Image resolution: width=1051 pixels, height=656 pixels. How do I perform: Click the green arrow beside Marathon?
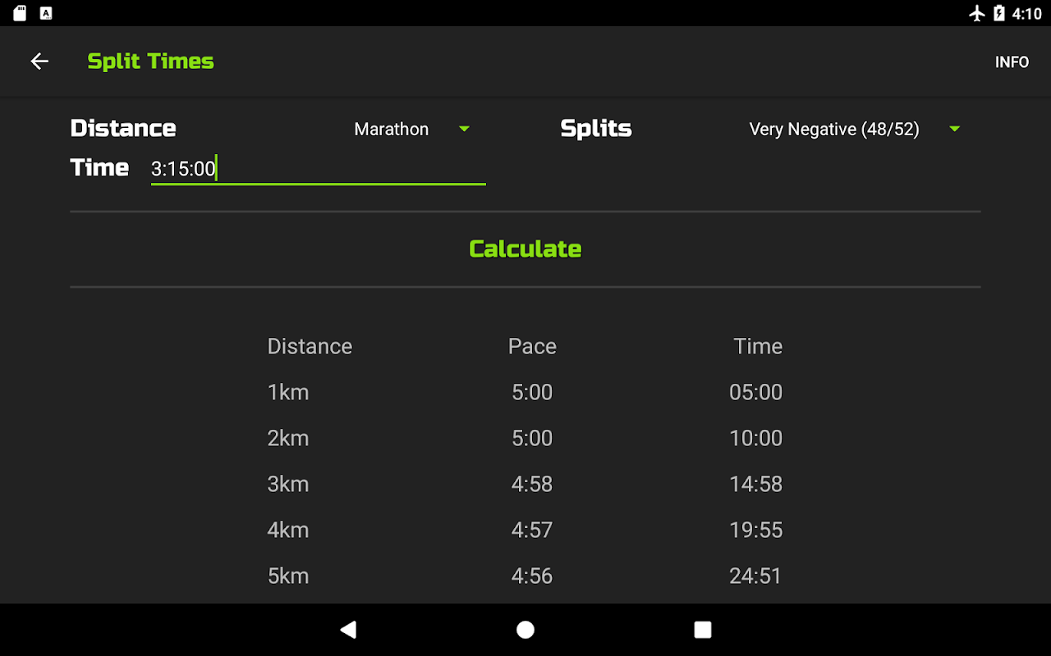pos(464,130)
